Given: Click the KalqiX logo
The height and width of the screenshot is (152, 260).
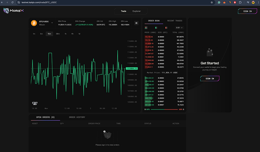Looking at the screenshot, I should coord(11,11).
